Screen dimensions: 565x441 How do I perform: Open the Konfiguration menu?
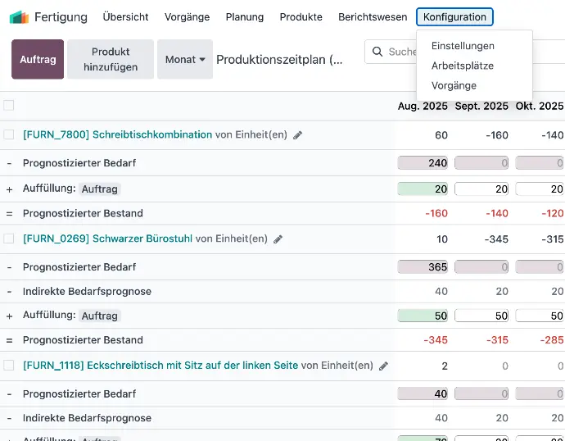tap(454, 17)
